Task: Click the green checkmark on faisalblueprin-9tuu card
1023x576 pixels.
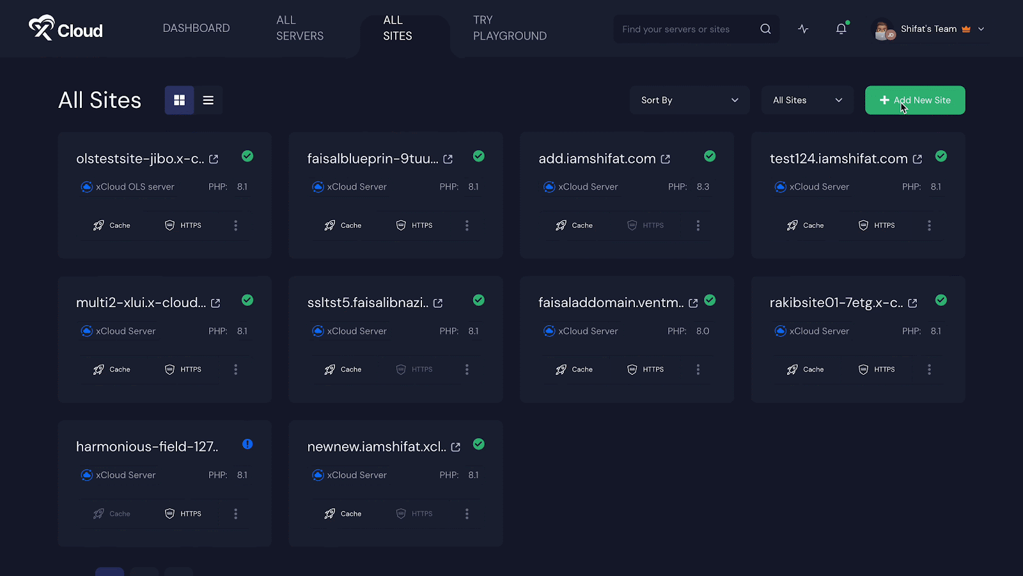Action: click(x=478, y=156)
